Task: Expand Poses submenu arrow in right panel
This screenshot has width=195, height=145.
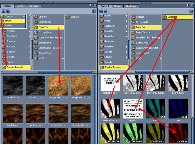Action: tap(126, 16)
